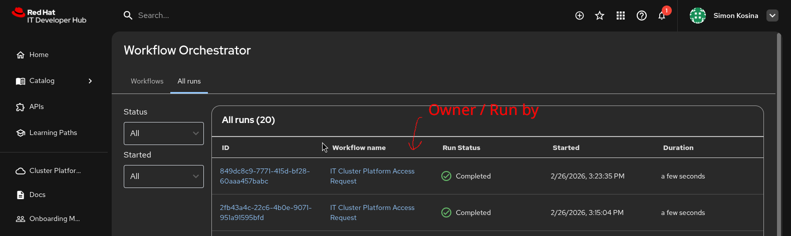Open Docs in the sidebar
The width and height of the screenshot is (791, 236).
pos(37,195)
